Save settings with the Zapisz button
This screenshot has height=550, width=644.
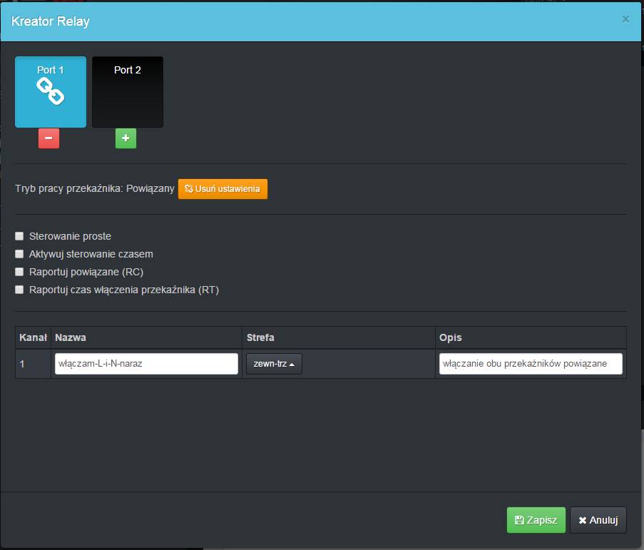536,520
